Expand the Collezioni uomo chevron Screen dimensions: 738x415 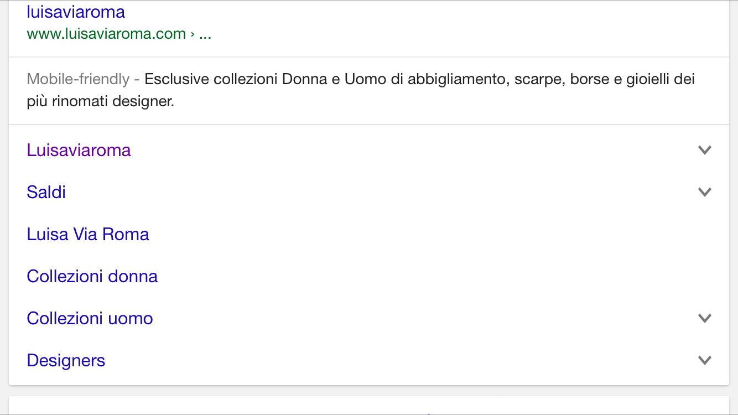(704, 318)
